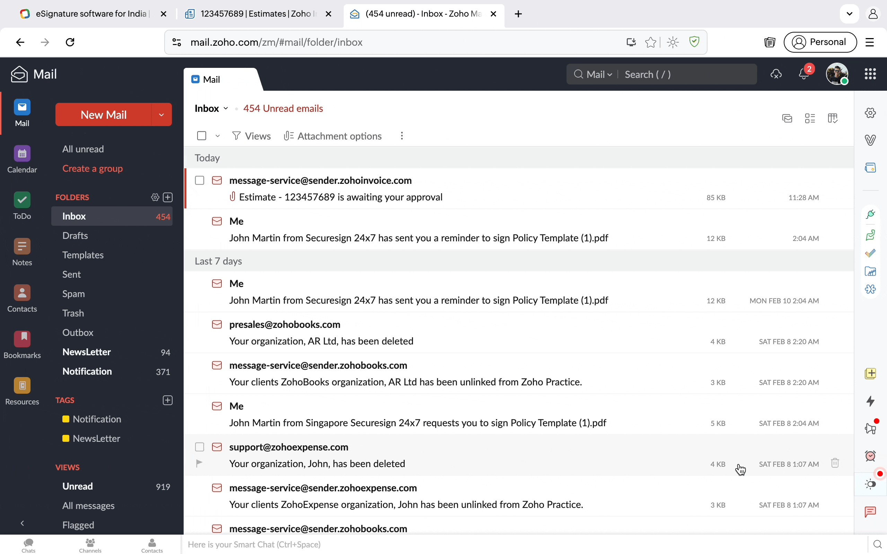Add a new tag with plus icon

pos(167,400)
